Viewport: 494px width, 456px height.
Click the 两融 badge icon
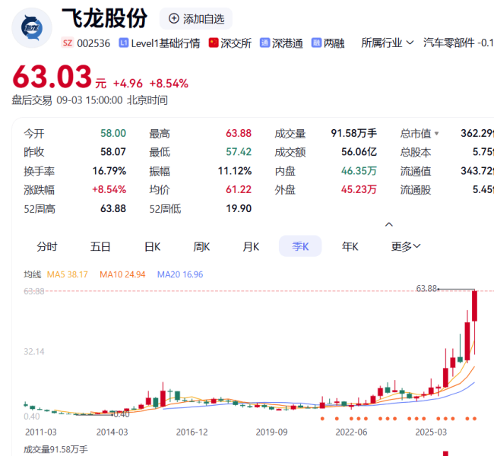(316, 43)
